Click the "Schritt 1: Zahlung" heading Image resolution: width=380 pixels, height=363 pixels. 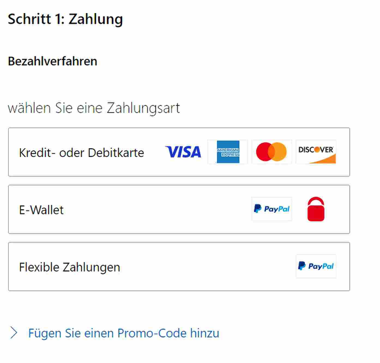[65, 19]
